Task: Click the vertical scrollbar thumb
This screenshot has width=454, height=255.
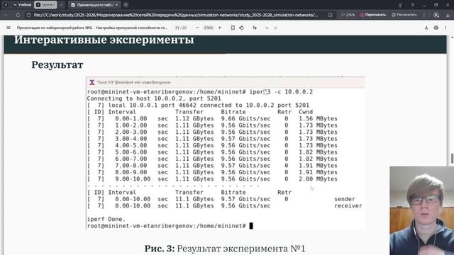Action: (x=452, y=159)
